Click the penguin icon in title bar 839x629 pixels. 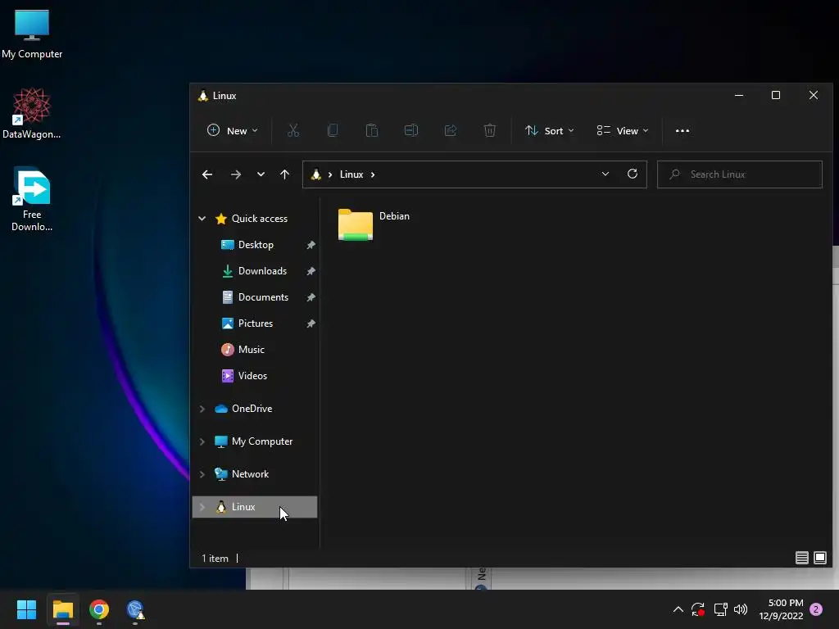tap(203, 96)
